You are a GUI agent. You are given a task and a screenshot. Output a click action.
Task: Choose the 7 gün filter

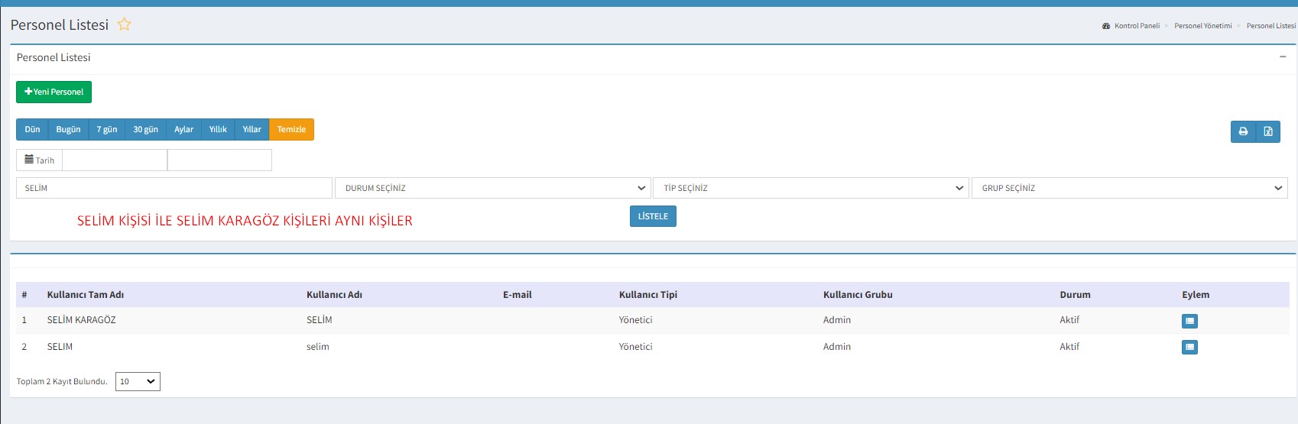(107, 129)
